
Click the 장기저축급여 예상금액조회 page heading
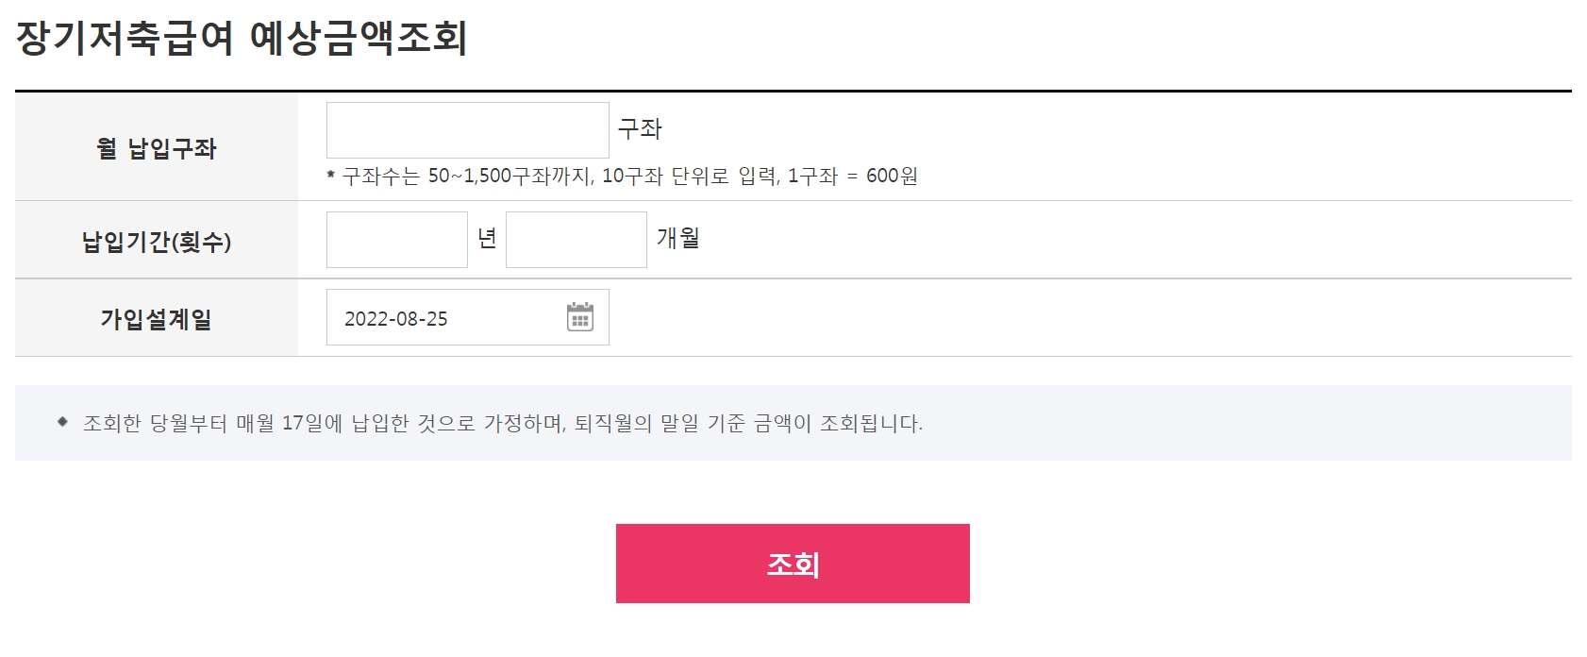click(242, 38)
